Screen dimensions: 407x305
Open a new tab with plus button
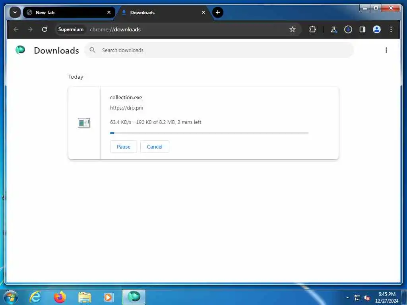point(218,12)
